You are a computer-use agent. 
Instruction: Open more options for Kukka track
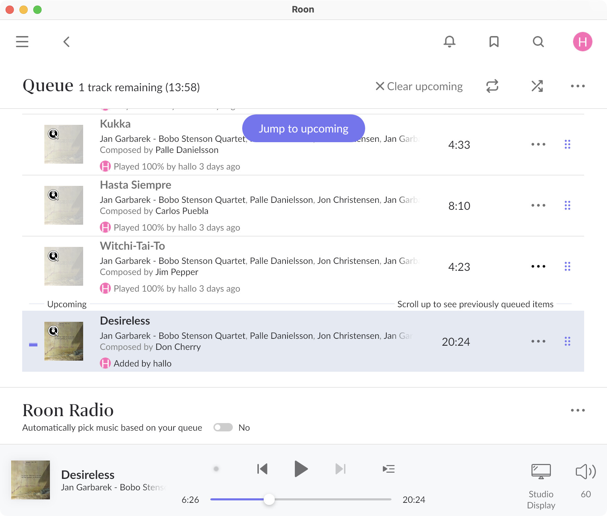point(538,144)
